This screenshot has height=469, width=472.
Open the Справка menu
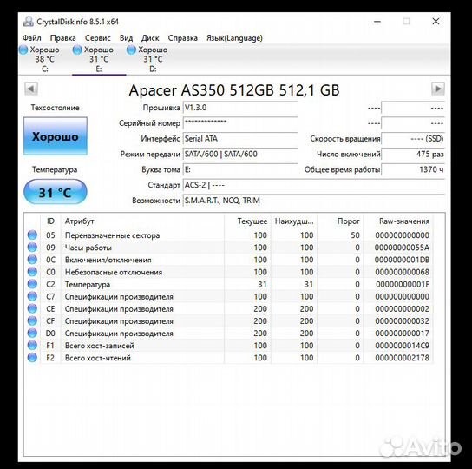tap(183, 38)
